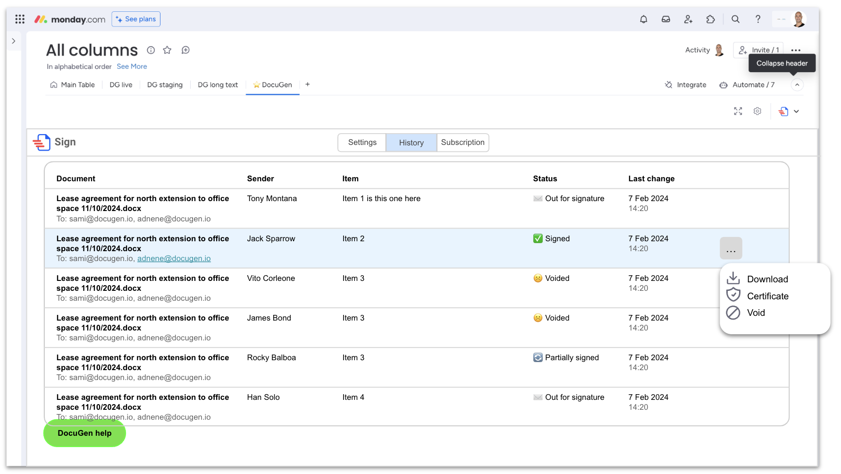Click Sender column header
This screenshot has width=841, height=474.
point(261,178)
